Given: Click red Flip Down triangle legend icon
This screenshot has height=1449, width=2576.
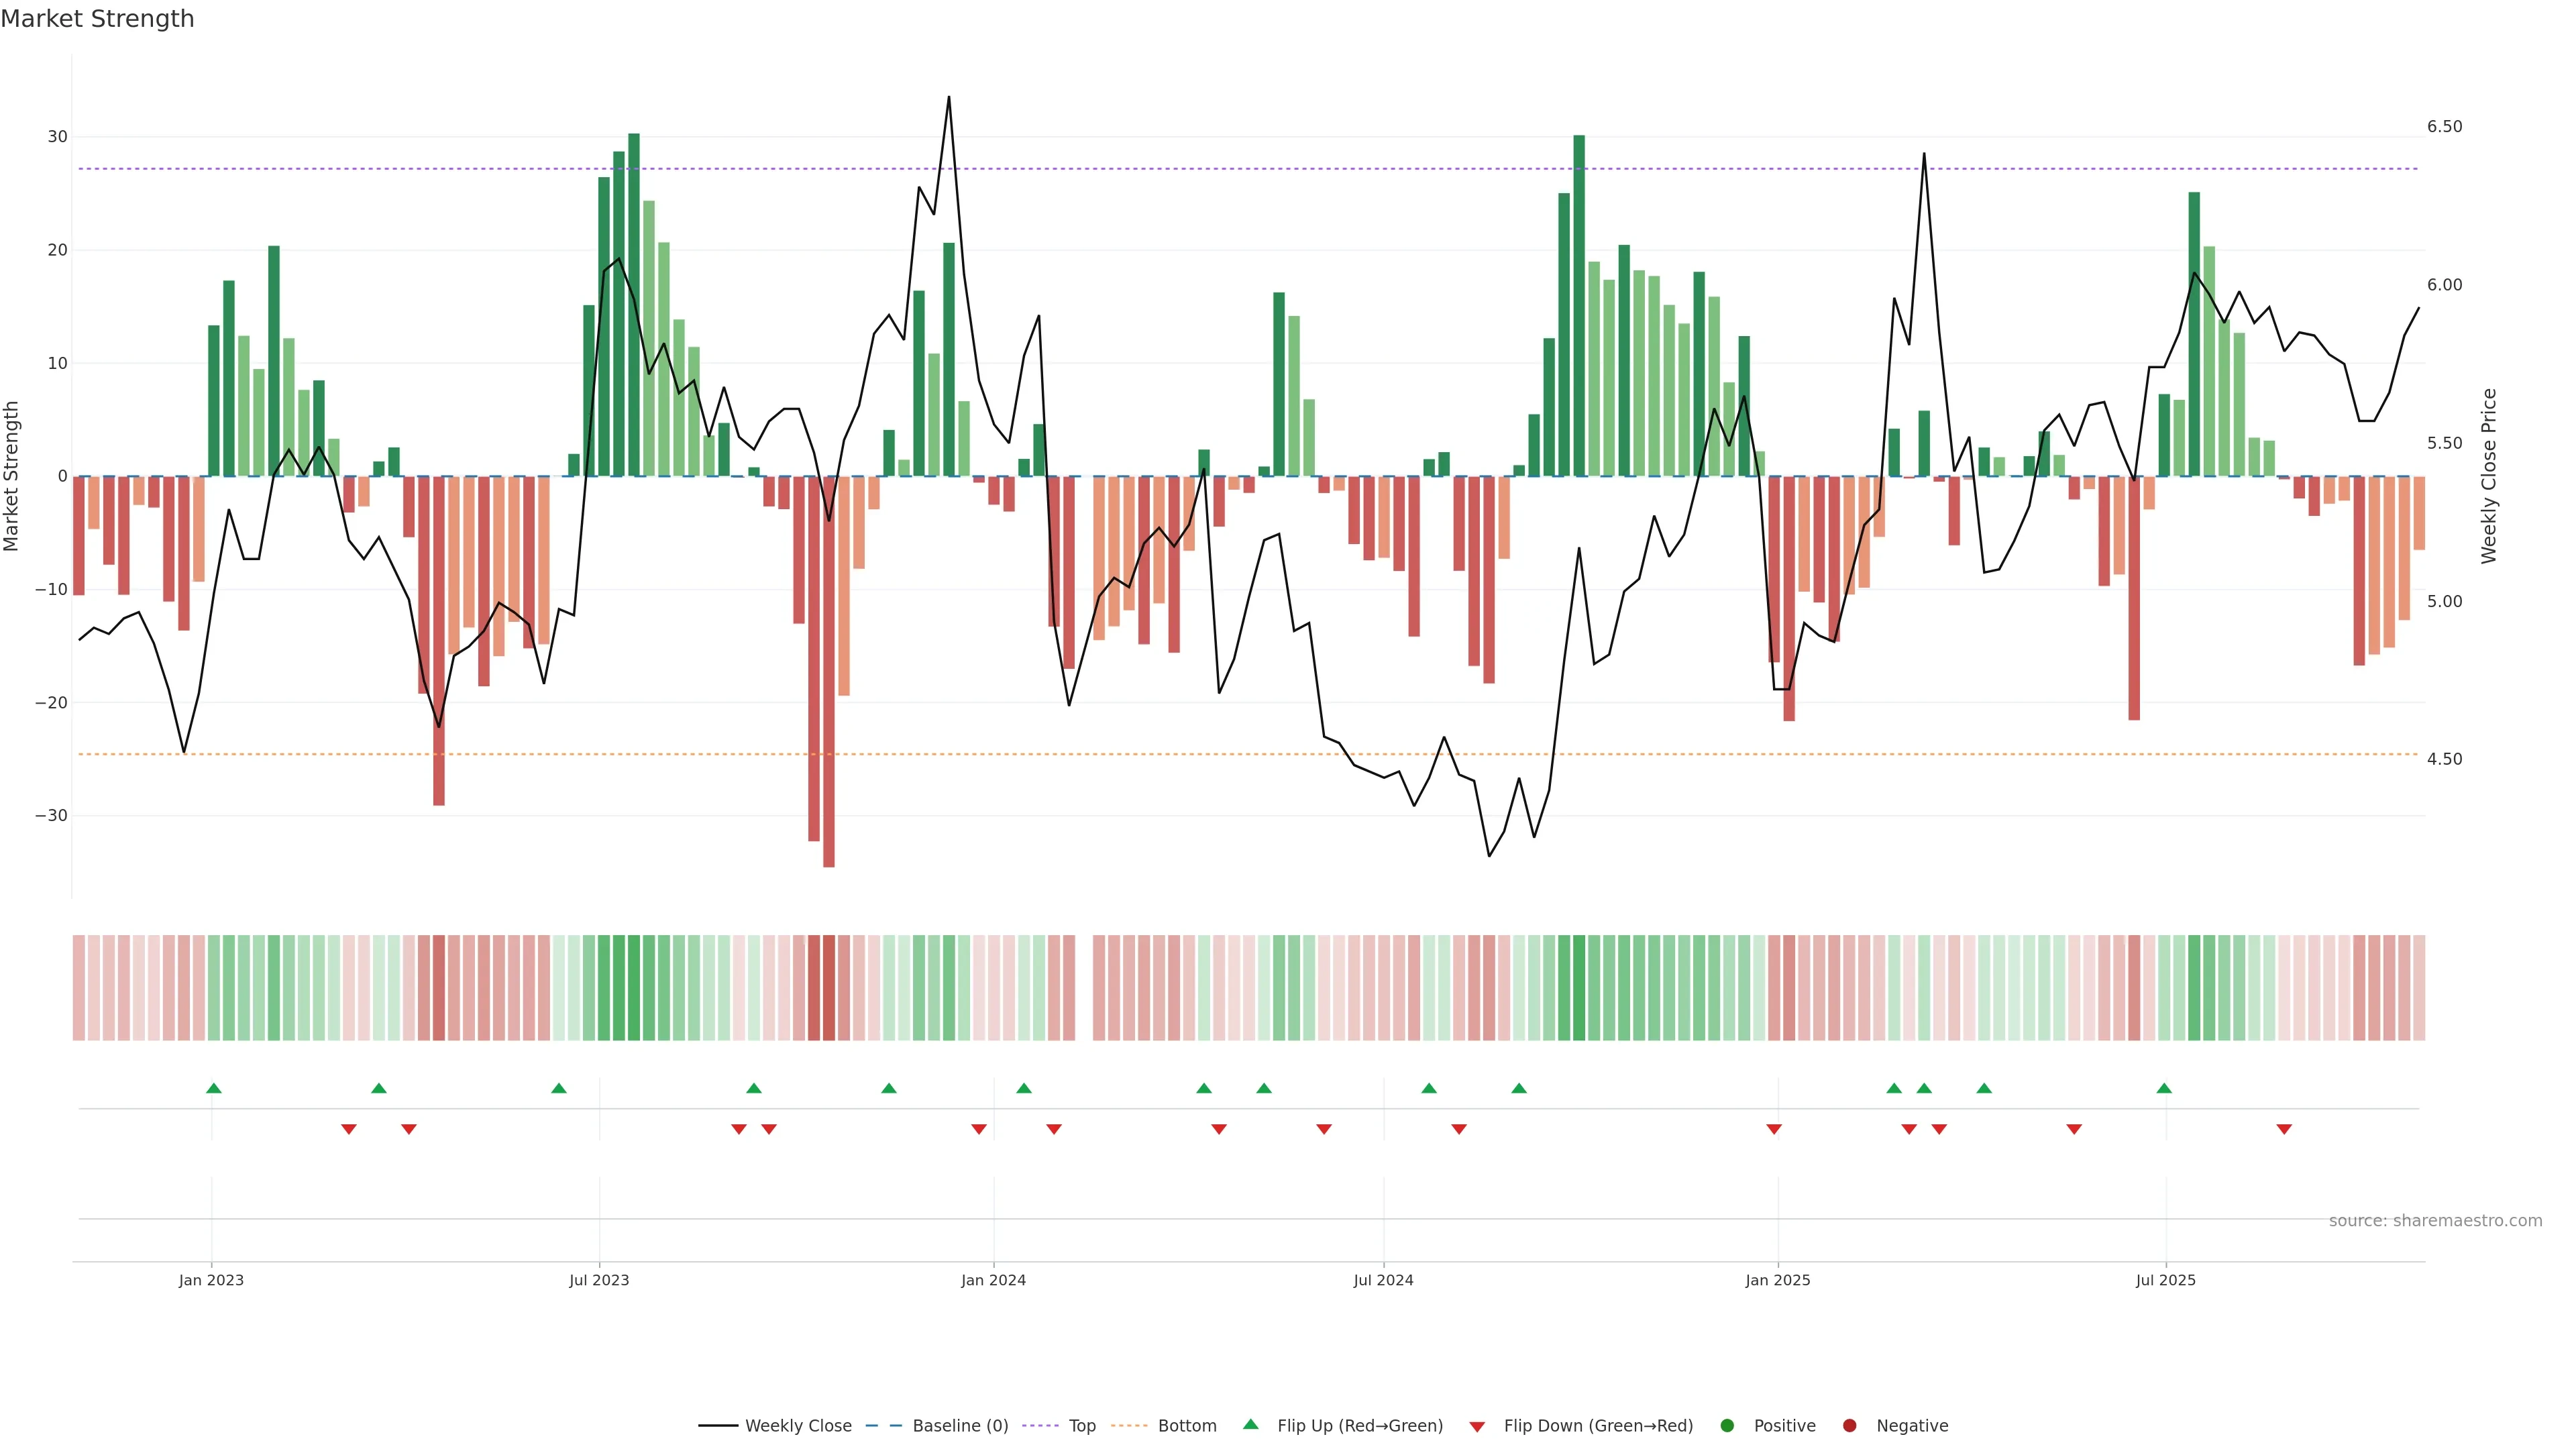Looking at the screenshot, I should click(1477, 1426).
